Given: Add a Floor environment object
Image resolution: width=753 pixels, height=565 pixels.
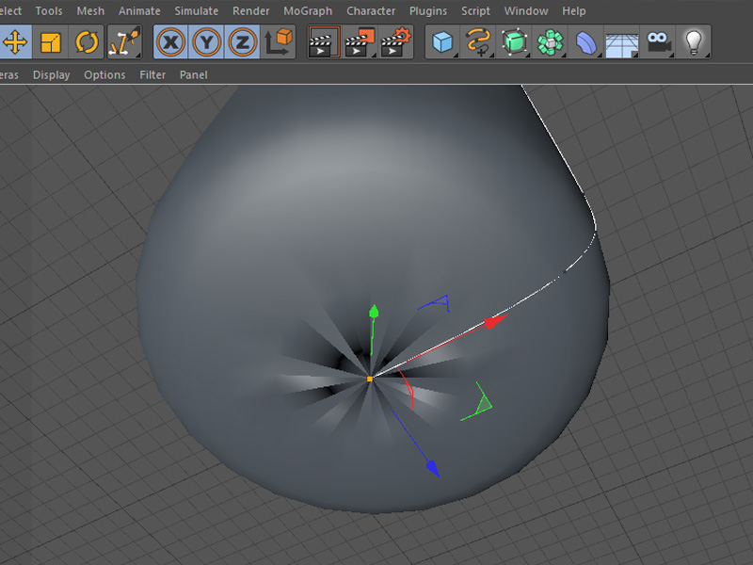Looking at the screenshot, I should (x=622, y=42).
